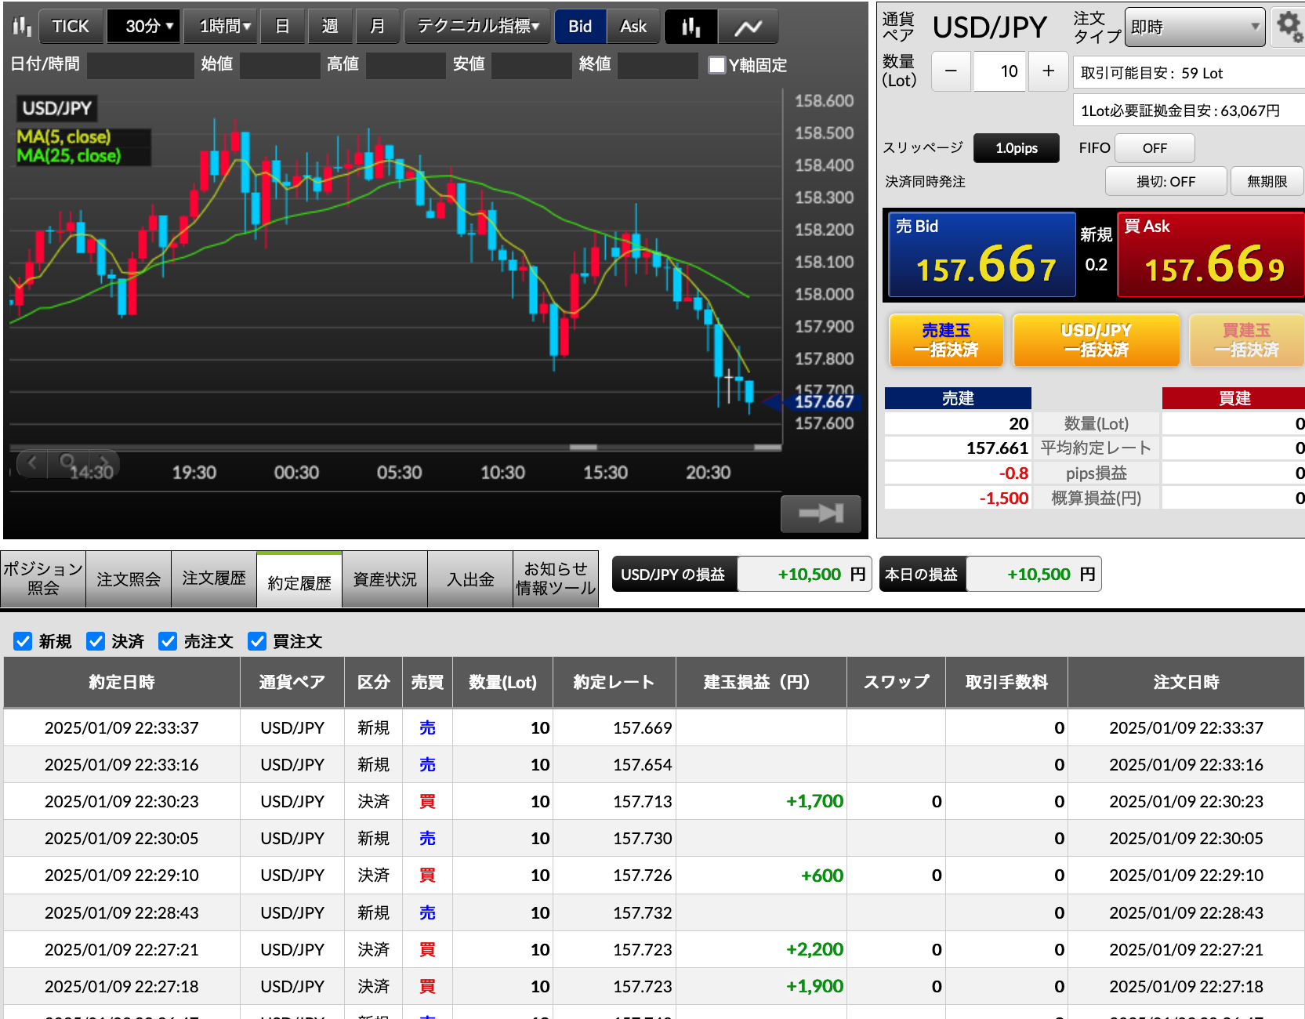Open slippage 1.0pips selector
Image resolution: width=1305 pixels, height=1019 pixels.
[x=1017, y=148]
